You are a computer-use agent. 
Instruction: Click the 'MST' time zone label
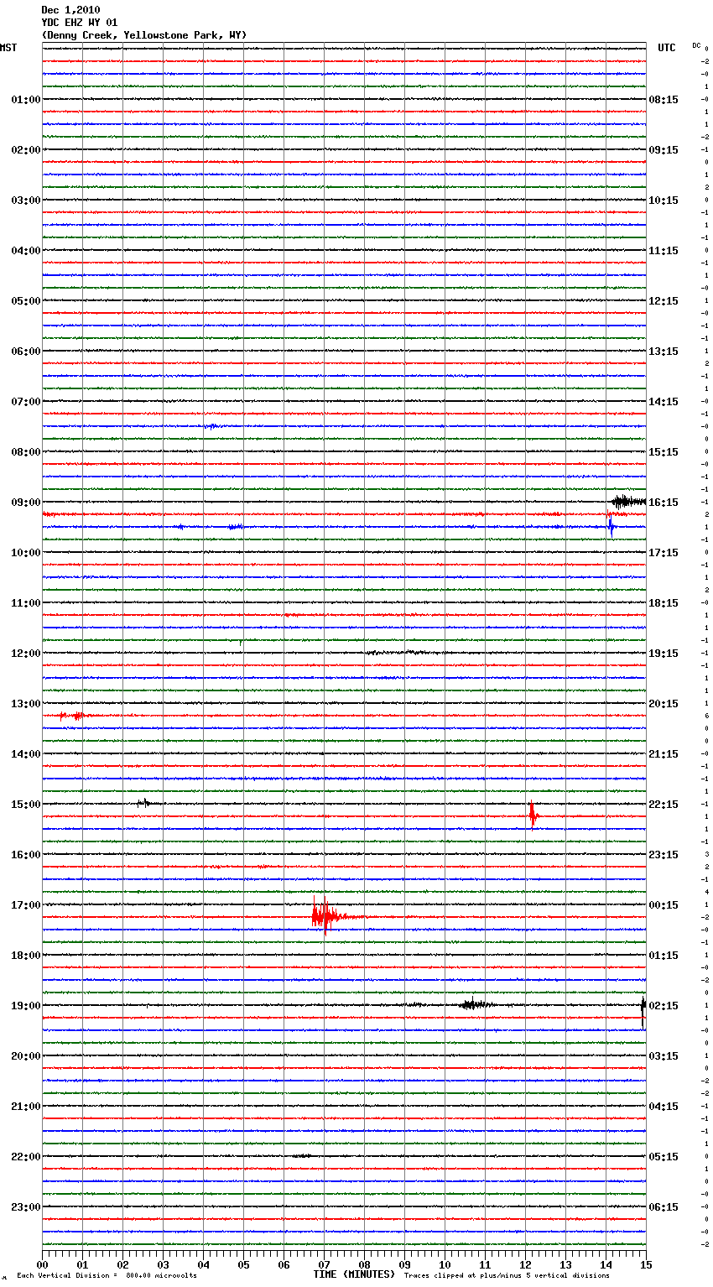[8, 48]
